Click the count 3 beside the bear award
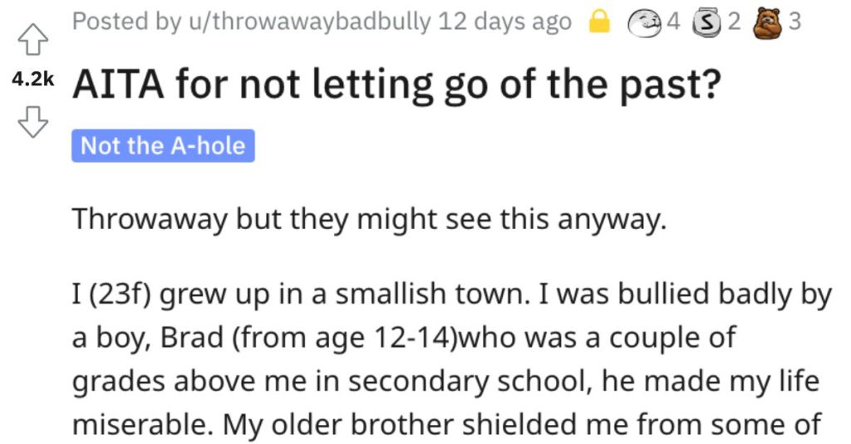The width and height of the screenshot is (851, 444). point(794,22)
